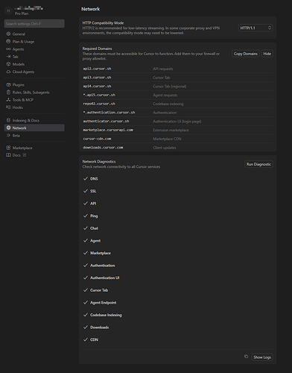Open the Docs link label
The height and width of the screenshot is (373, 292).
(16, 155)
